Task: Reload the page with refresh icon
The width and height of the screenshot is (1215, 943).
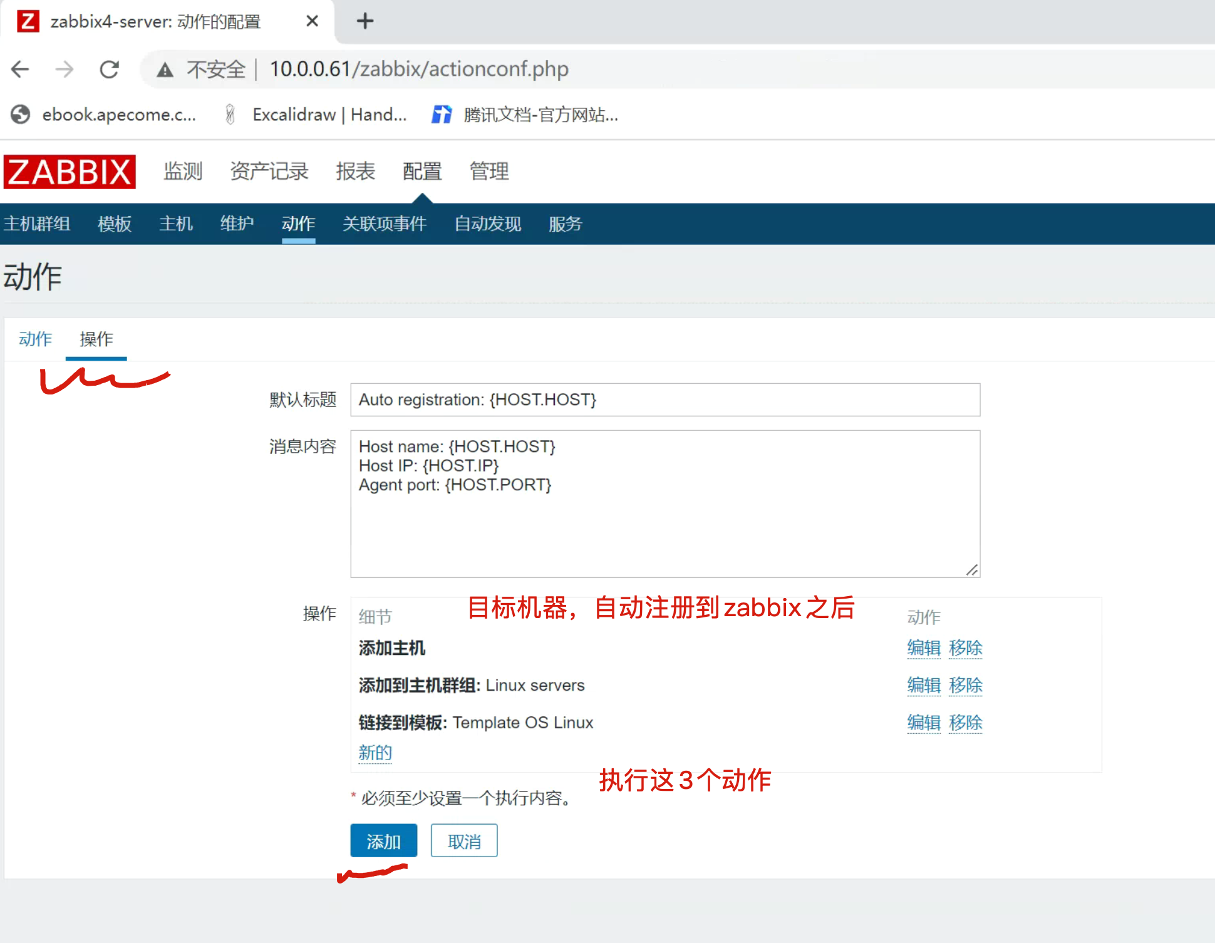Action: point(110,69)
